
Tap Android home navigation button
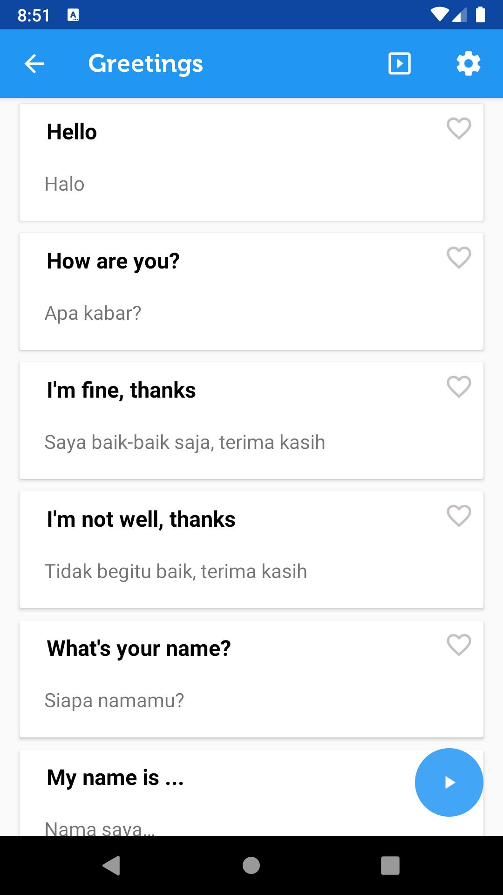click(x=251, y=866)
